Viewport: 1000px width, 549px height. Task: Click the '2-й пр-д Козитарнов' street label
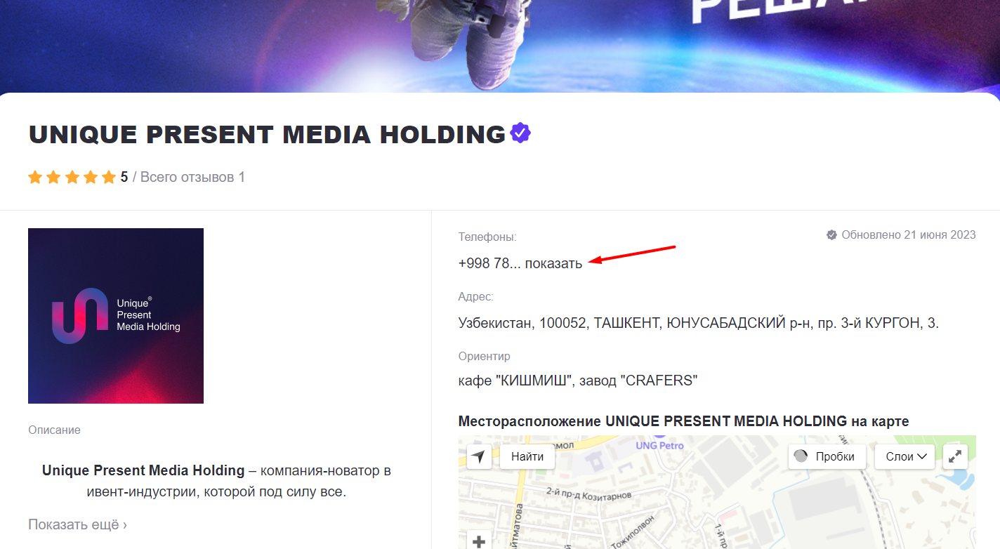[588, 495]
